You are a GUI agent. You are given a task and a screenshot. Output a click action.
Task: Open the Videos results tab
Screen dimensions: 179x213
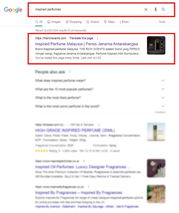tap(93, 22)
